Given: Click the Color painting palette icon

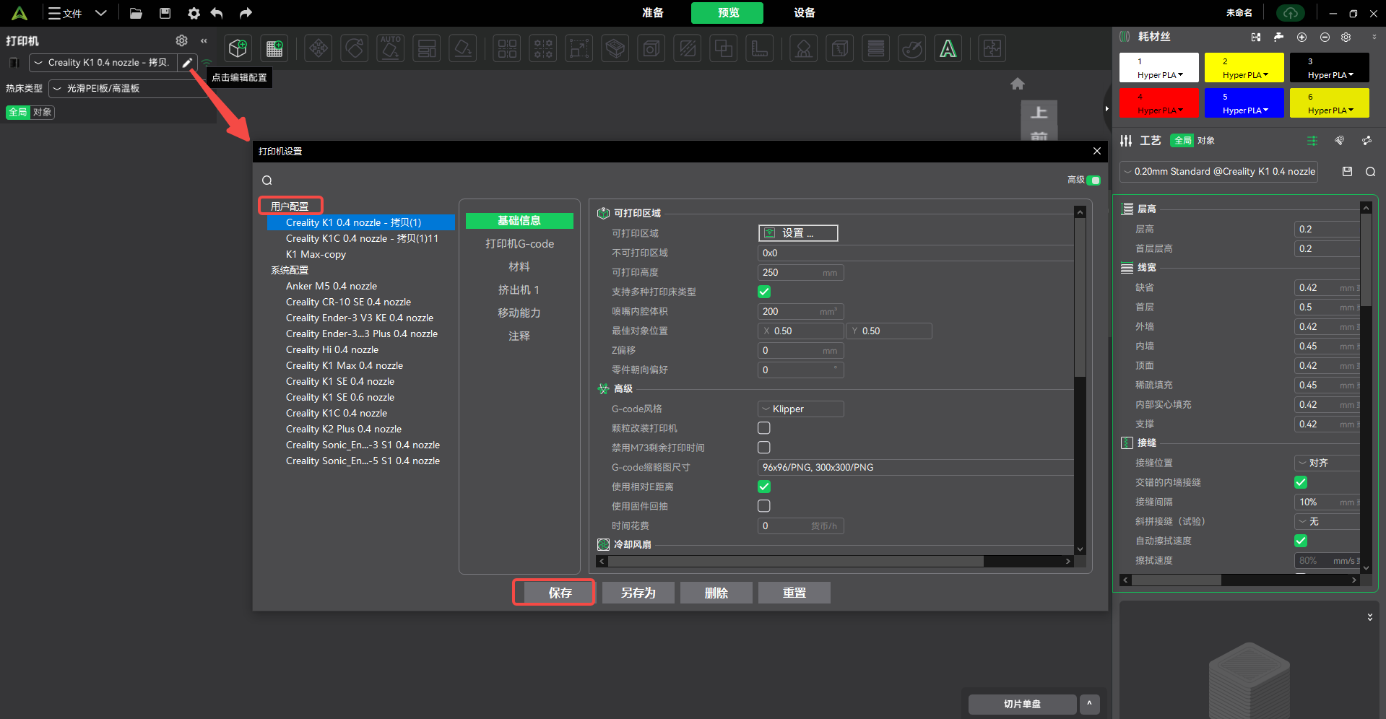Looking at the screenshot, I should click(912, 48).
